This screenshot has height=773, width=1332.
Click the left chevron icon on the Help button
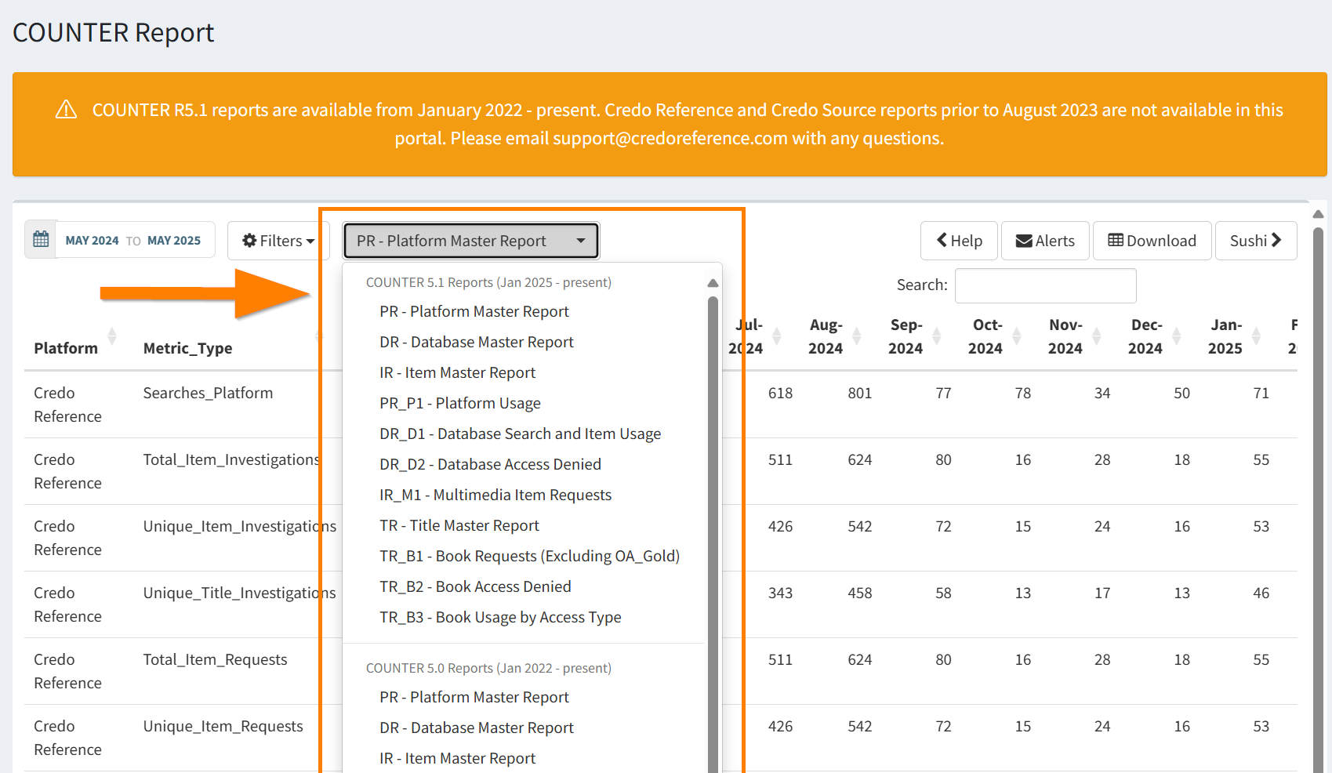click(x=940, y=241)
